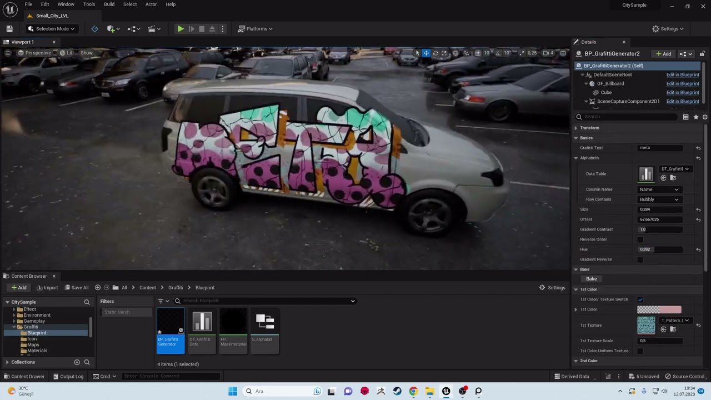Open camera speed setting

pos(548,53)
